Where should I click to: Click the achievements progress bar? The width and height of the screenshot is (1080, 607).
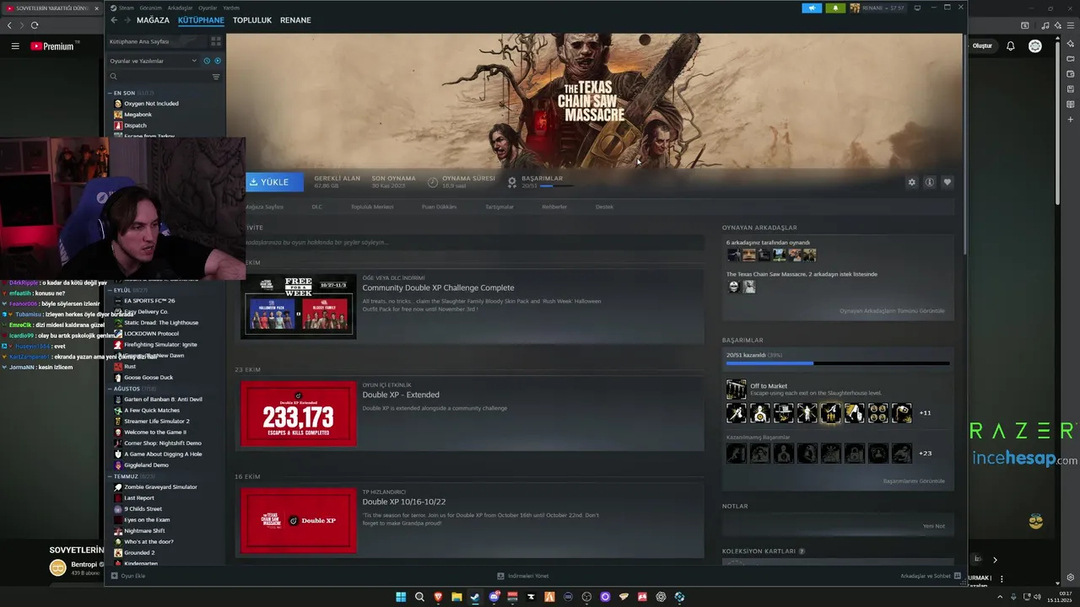838,363
